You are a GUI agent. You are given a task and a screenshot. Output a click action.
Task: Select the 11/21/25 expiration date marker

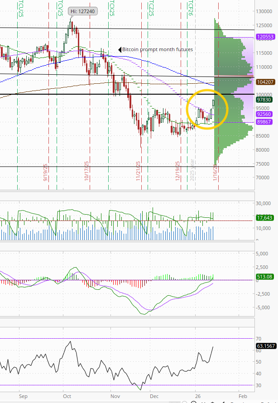pyautogui.click(x=138, y=171)
